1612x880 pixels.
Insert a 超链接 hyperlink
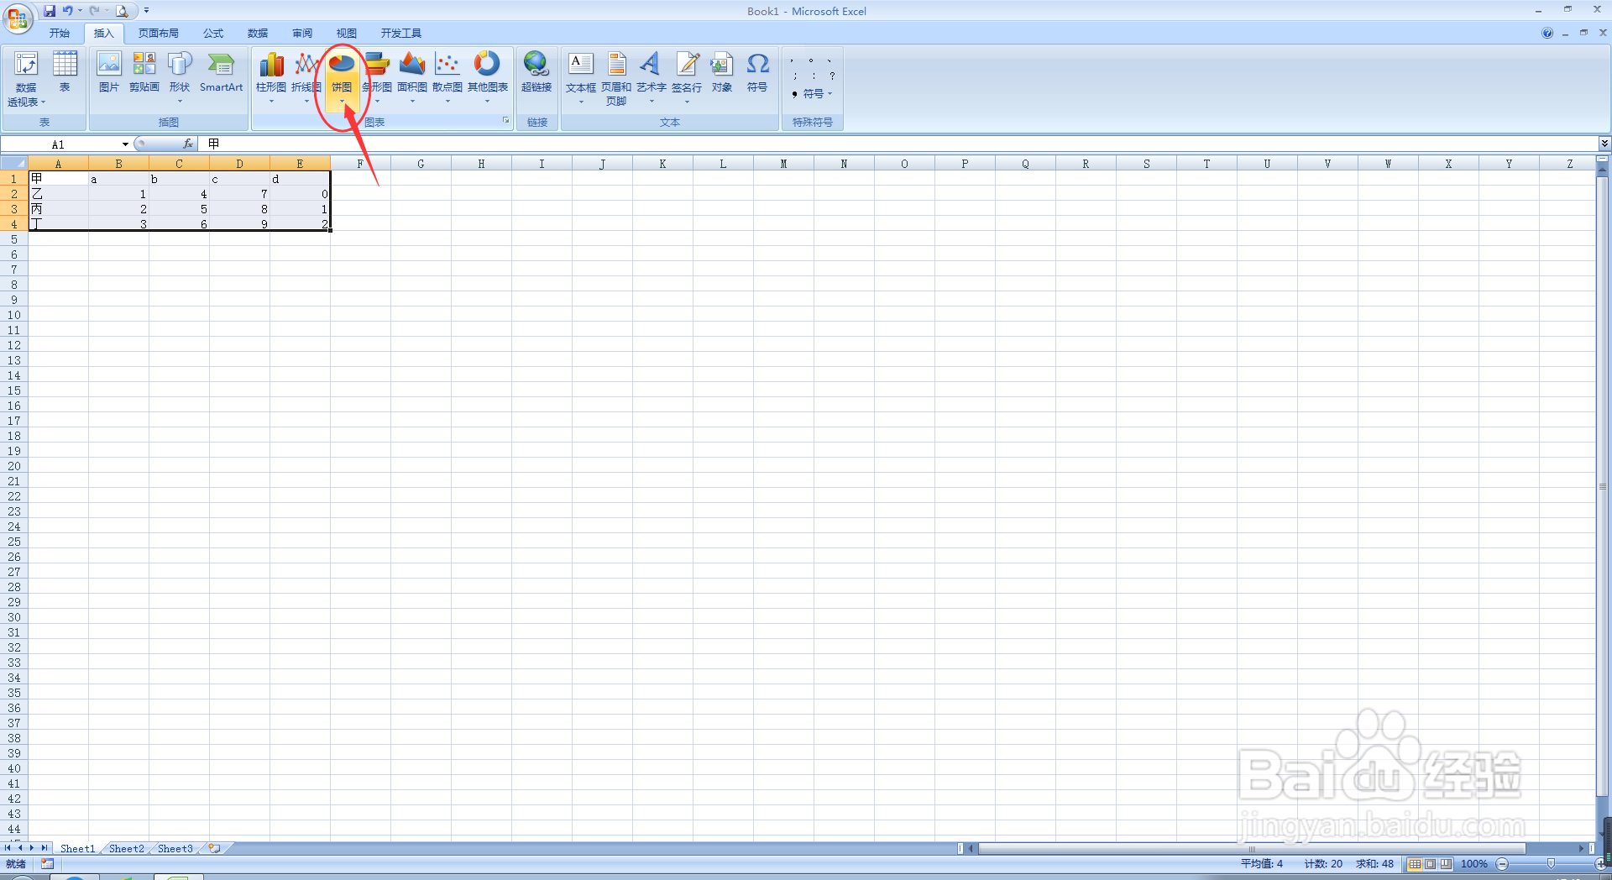536,72
